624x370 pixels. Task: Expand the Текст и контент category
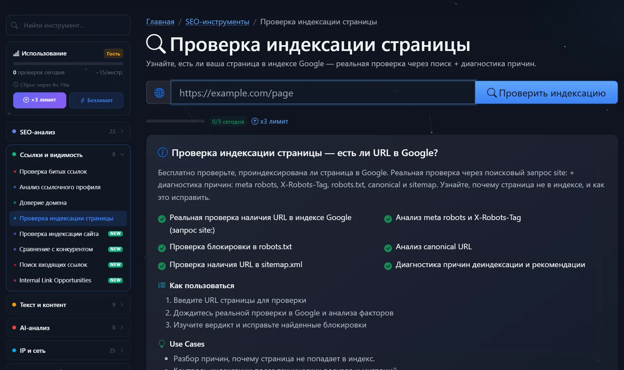coord(68,305)
